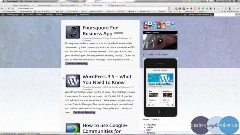240x135 pixels.
Task: Open the Help menu in menu bar
Action: pyautogui.click(x=36, y=1)
